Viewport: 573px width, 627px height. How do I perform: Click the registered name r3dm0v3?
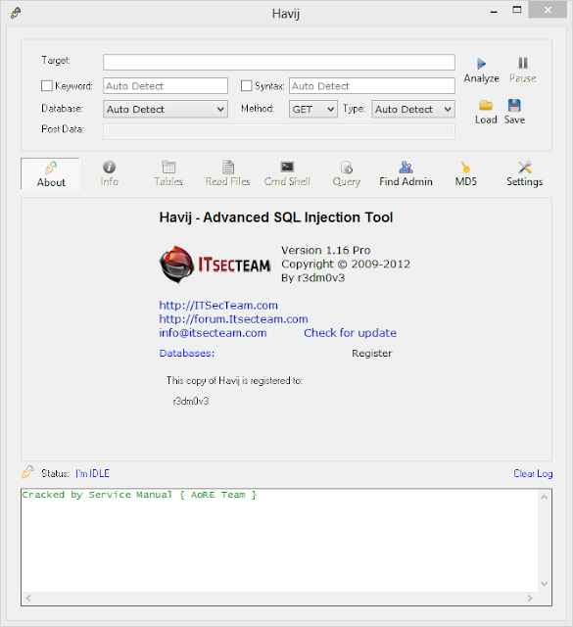191,401
